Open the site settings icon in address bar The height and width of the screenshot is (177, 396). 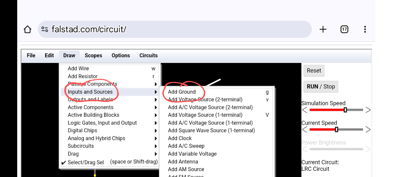coord(45,29)
